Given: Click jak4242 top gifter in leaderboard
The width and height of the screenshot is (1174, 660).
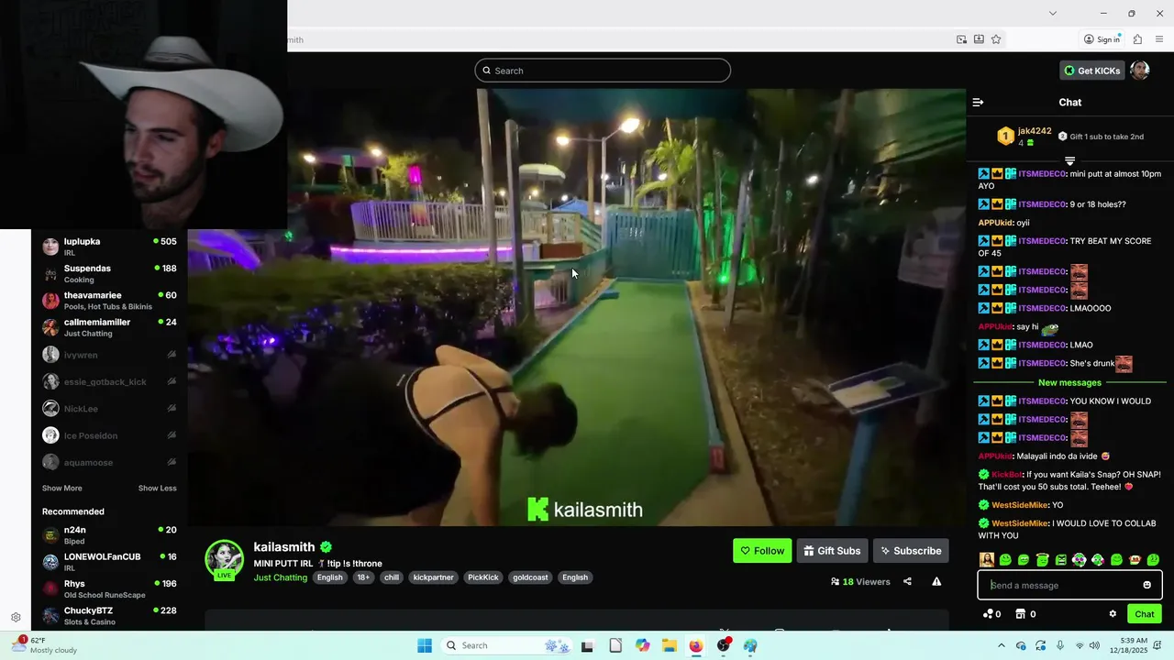Looking at the screenshot, I should tap(1035, 131).
